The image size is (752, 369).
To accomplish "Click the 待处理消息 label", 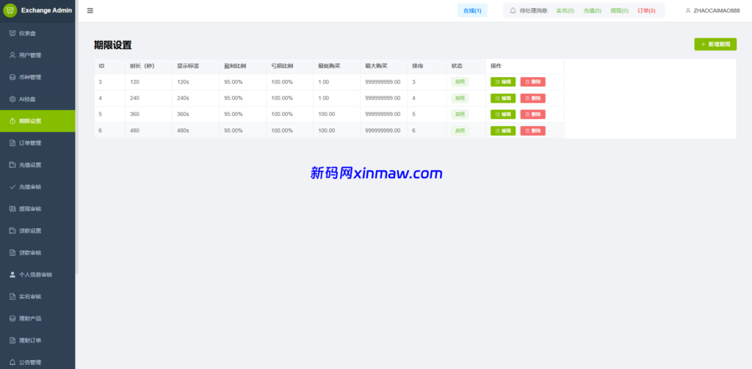I will pos(534,10).
